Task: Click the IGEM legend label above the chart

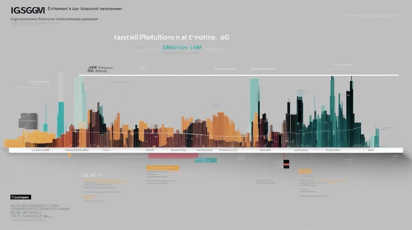Action: coord(100,69)
